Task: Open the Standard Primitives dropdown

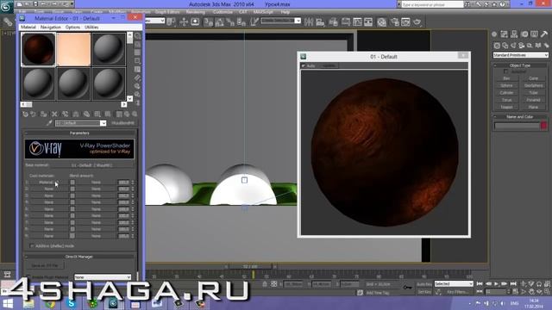Action: (x=520, y=55)
